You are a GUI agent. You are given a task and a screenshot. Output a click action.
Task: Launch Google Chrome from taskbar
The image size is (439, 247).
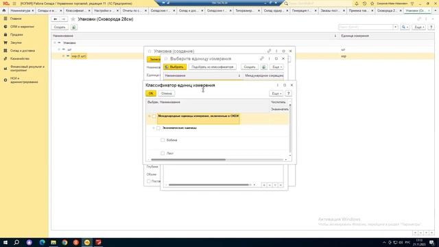tap(64, 242)
